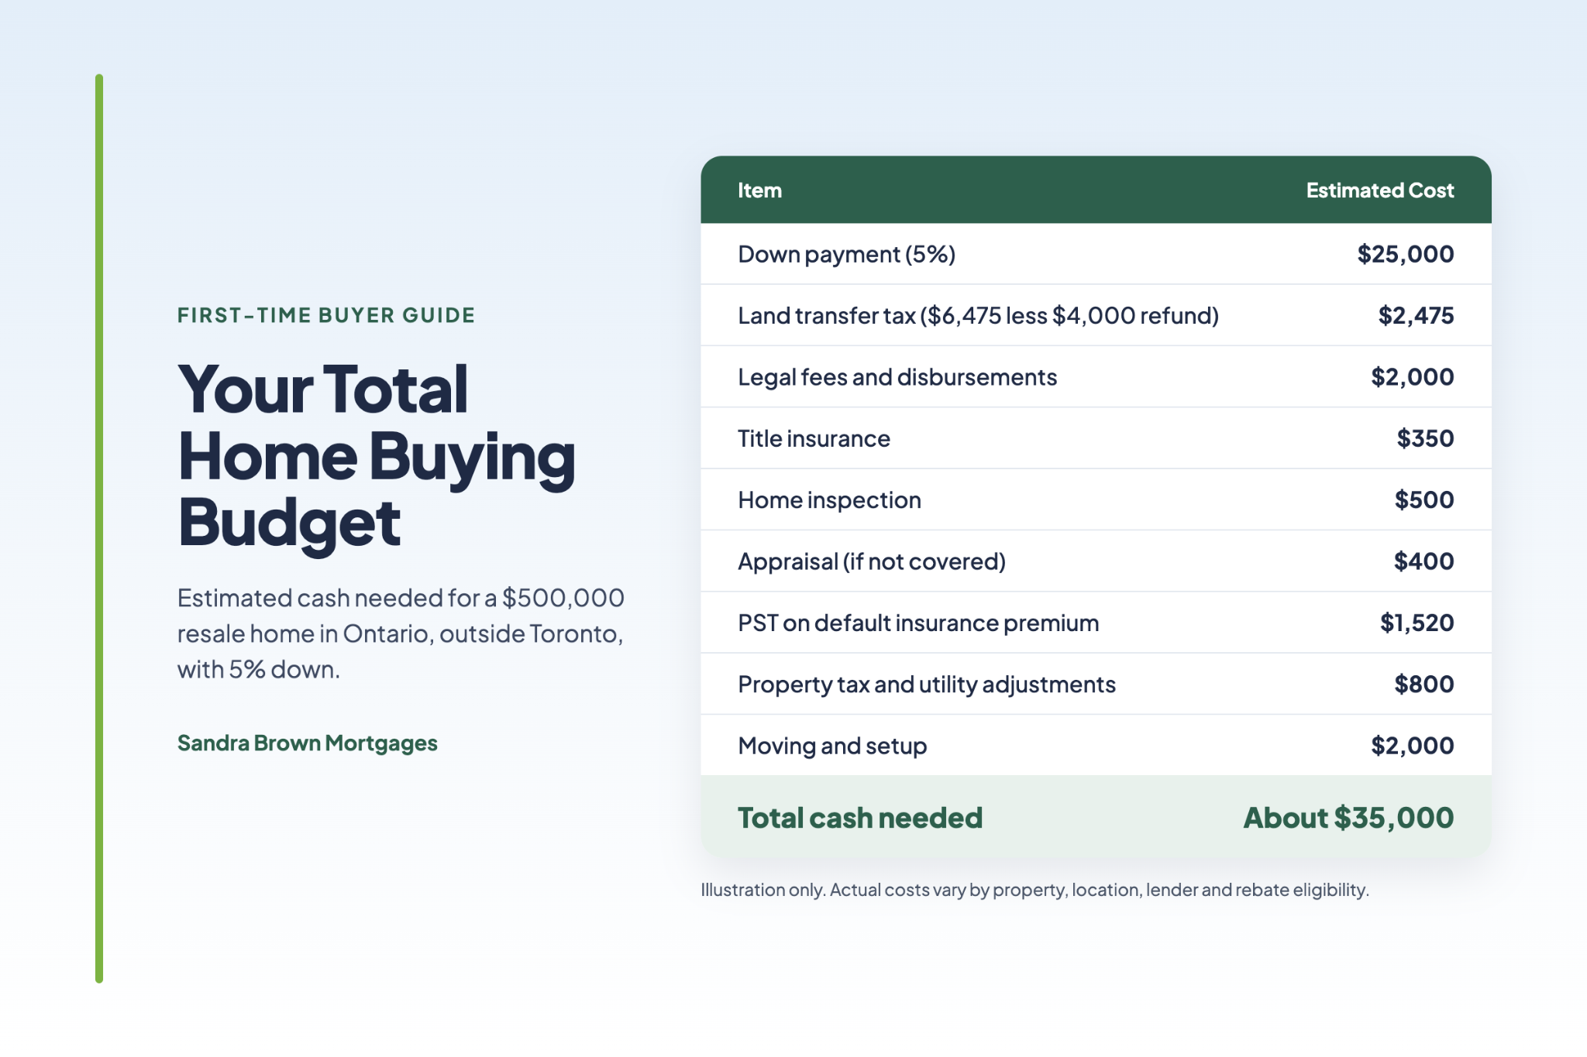Click the $1,520 PST amount

coord(1417,623)
